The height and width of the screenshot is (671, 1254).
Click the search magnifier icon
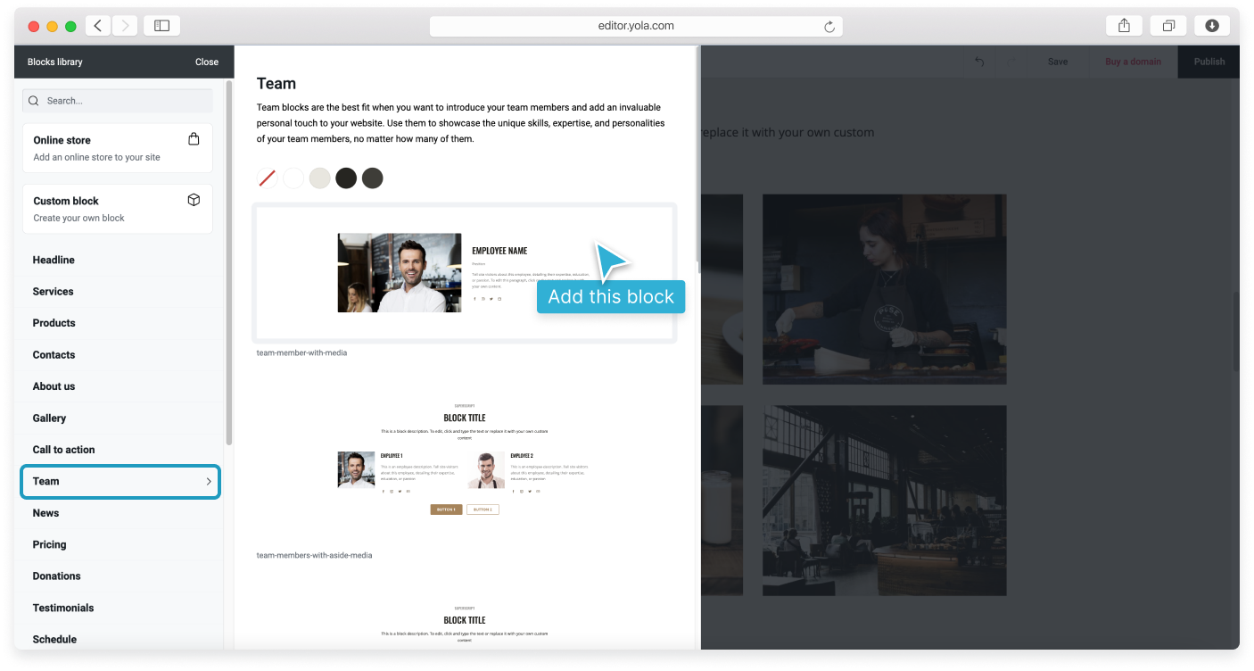[34, 101]
